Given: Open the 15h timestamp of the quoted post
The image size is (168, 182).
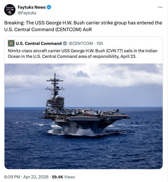Looking at the screenshot, I should pyautogui.click(x=100, y=44).
